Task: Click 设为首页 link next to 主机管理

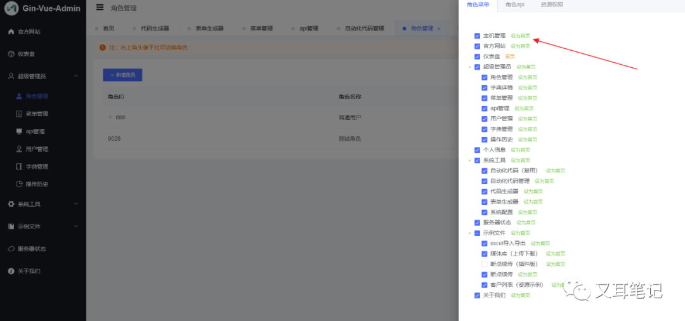Action: click(x=520, y=36)
